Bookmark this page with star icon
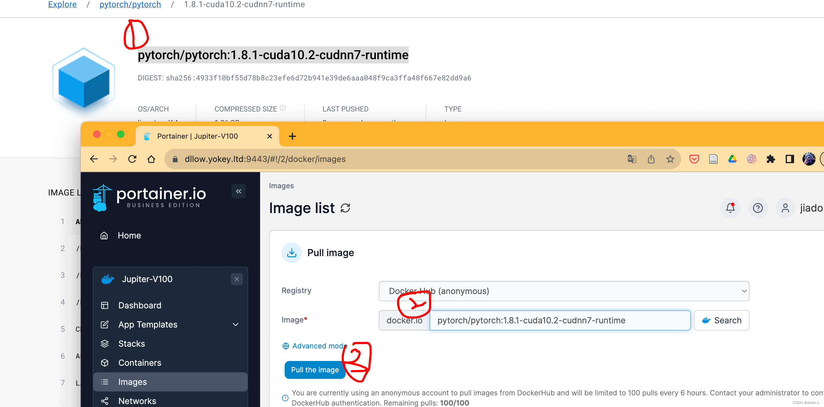This screenshot has height=407, width=824. [670, 159]
